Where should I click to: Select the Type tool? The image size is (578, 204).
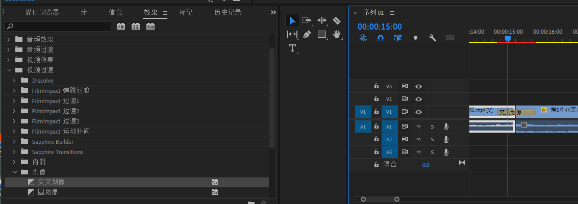pyautogui.click(x=292, y=48)
